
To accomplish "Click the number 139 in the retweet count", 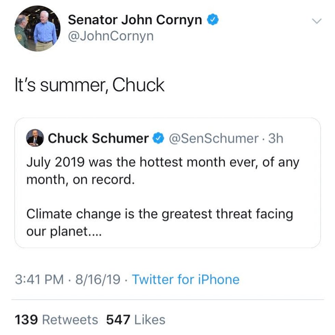I will (26, 320).
